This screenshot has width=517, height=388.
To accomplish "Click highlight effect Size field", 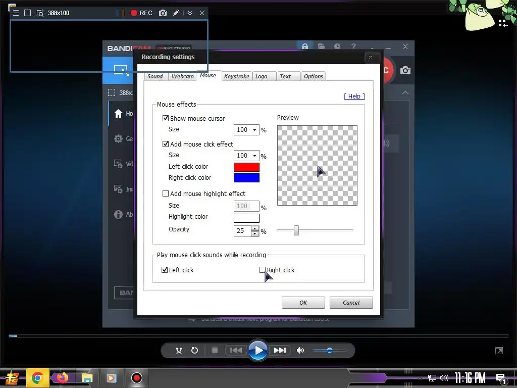I will 246,206.
